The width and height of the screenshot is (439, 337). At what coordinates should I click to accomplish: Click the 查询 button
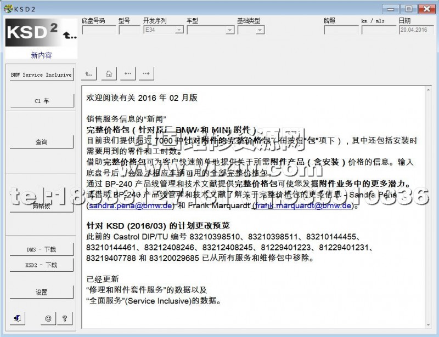pyautogui.click(x=42, y=142)
